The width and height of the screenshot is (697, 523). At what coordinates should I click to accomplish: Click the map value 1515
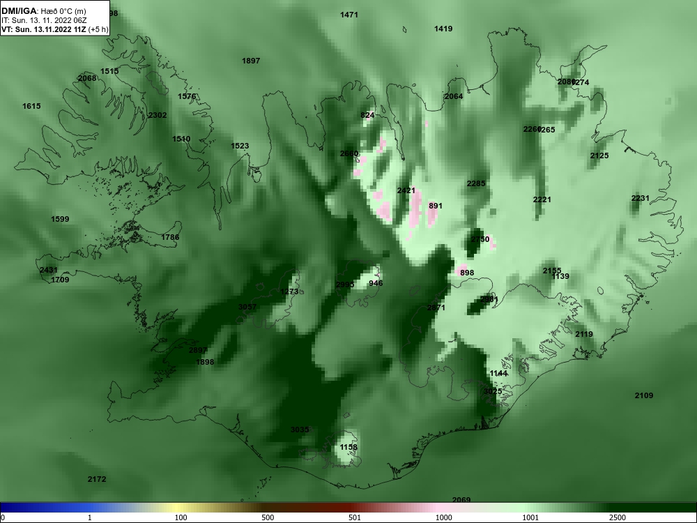[109, 71]
